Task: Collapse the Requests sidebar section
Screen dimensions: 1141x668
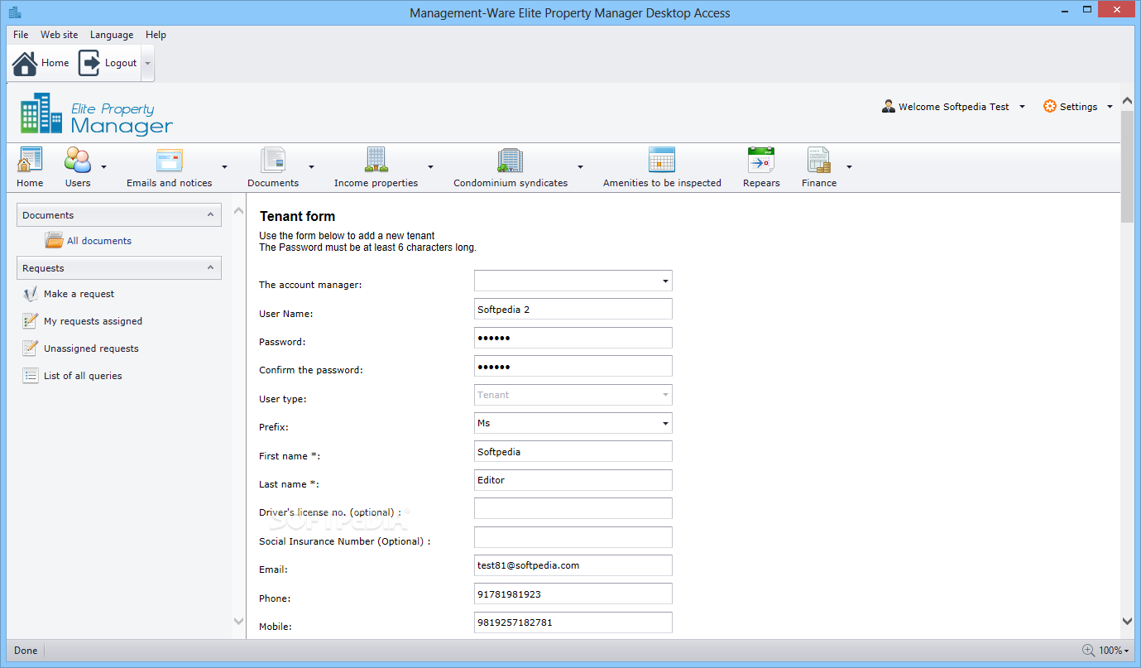Action: (210, 267)
